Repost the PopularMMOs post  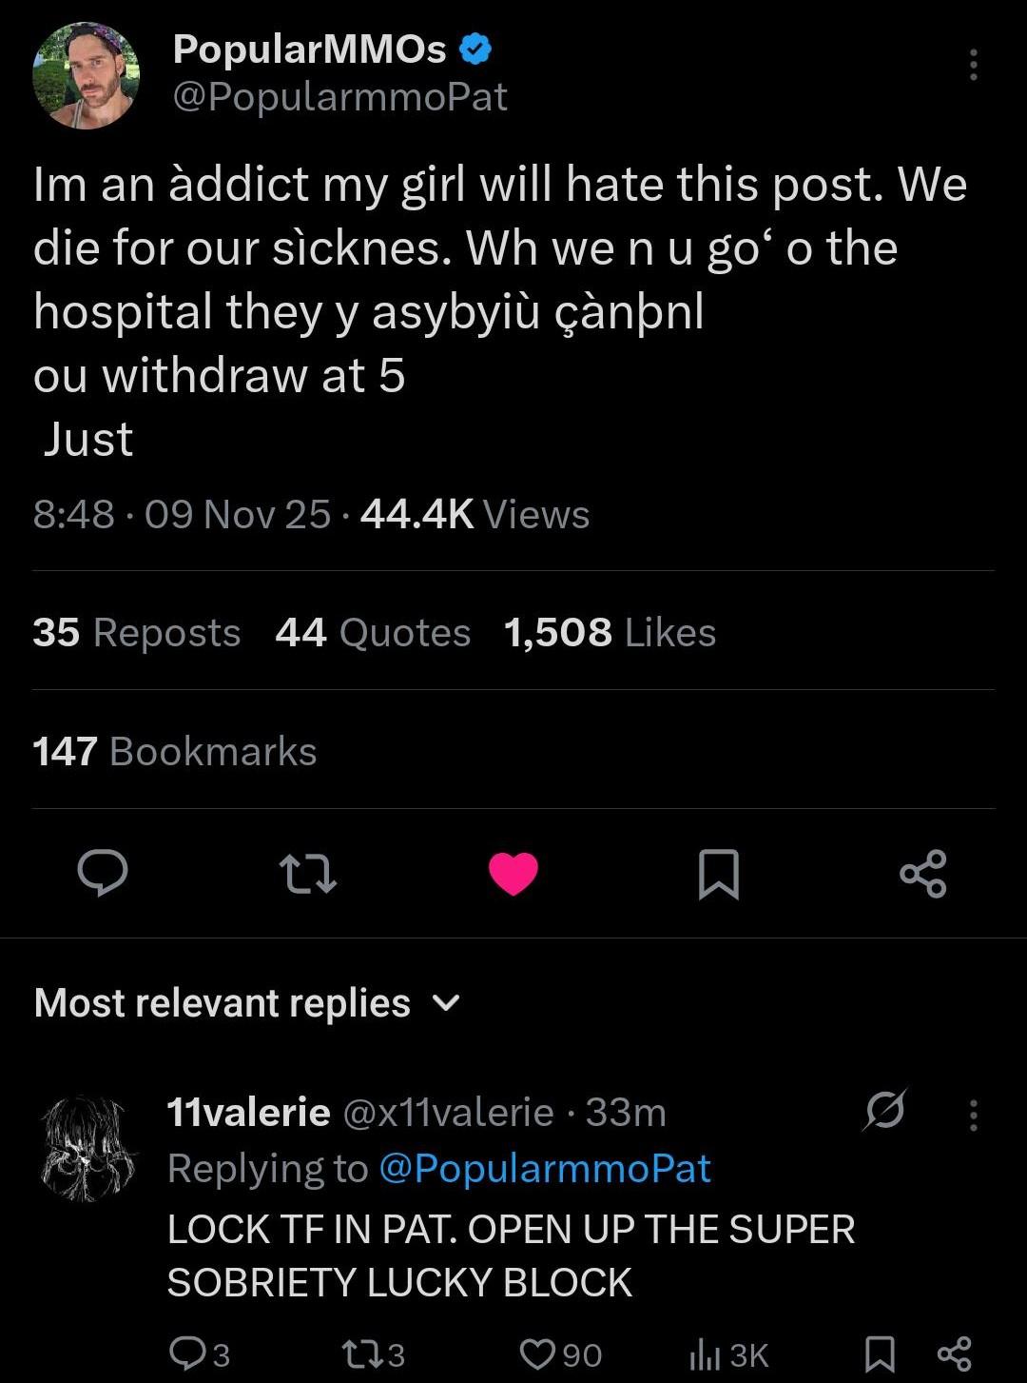coord(307,874)
